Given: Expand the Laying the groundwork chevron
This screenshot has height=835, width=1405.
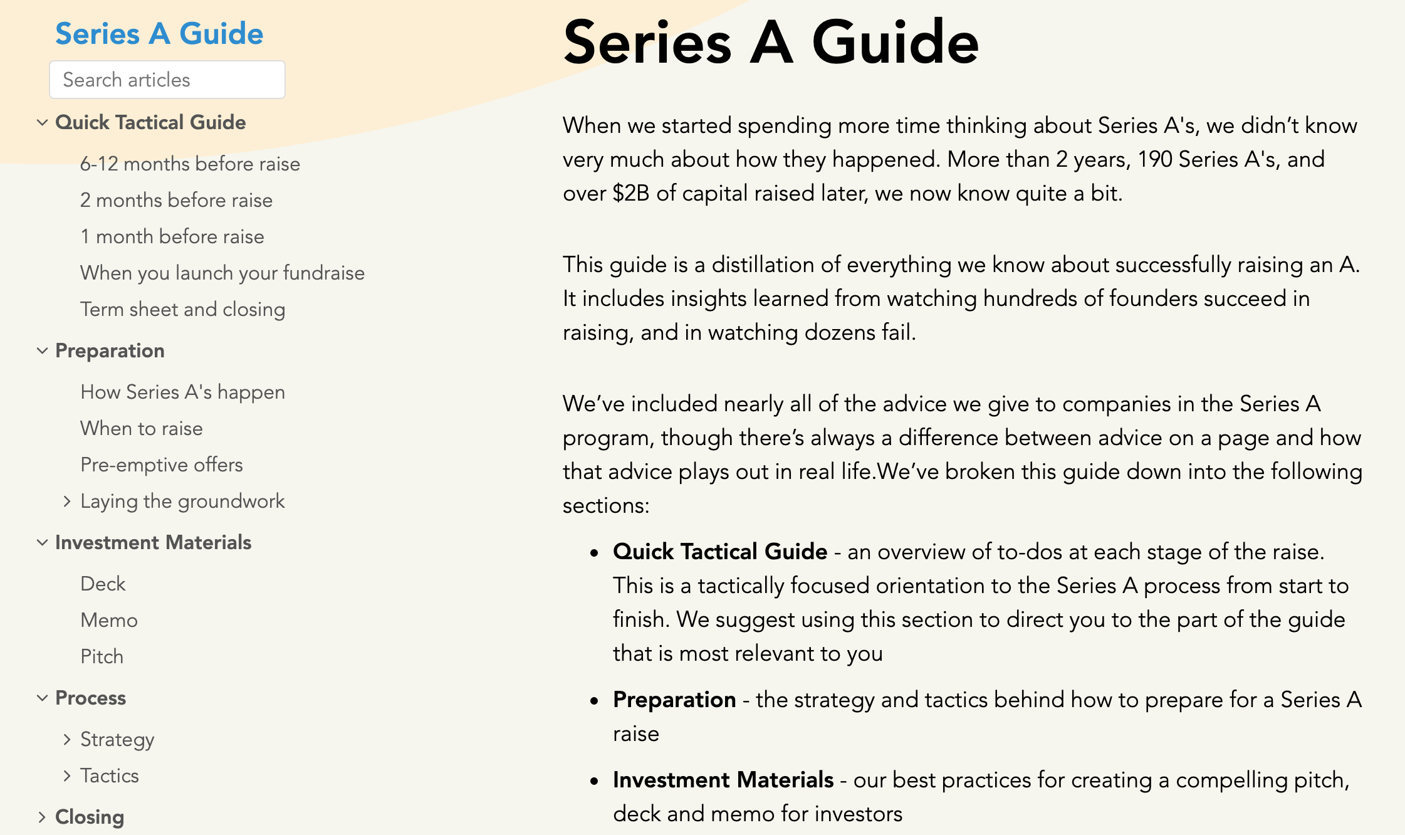Looking at the screenshot, I should pyautogui.click(x=67, y=502).
